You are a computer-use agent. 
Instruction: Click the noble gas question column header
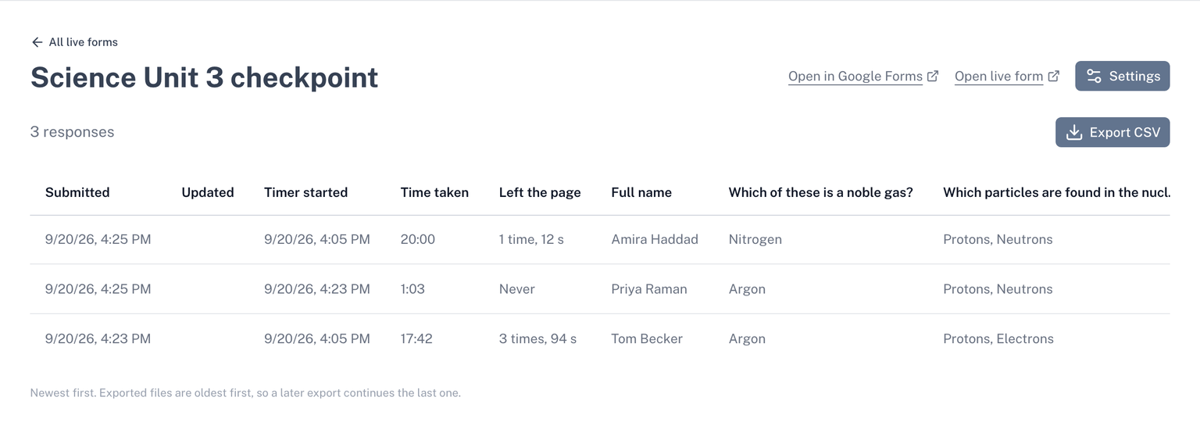[x=821, y=192]
